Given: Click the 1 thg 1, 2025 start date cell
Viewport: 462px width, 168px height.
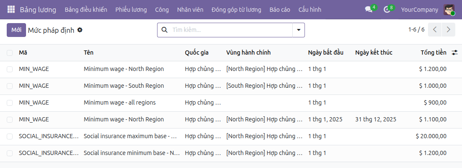Looking at the screenshot, I should coord(325,119).
